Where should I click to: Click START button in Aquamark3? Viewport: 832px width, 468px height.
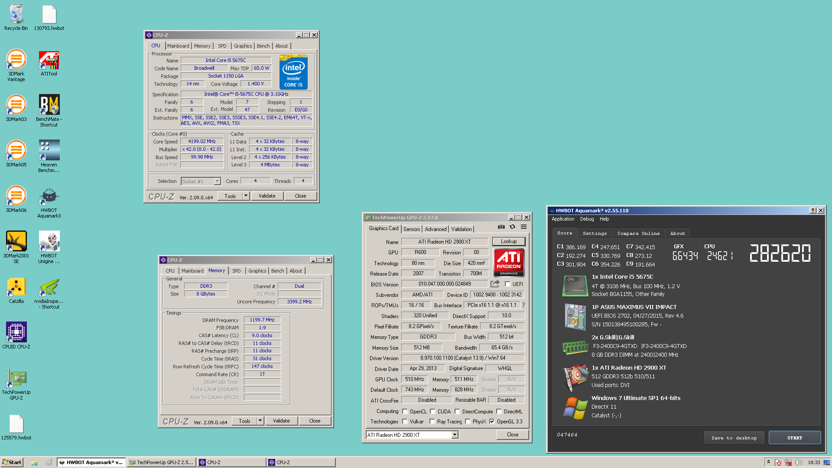click(795, 438)
